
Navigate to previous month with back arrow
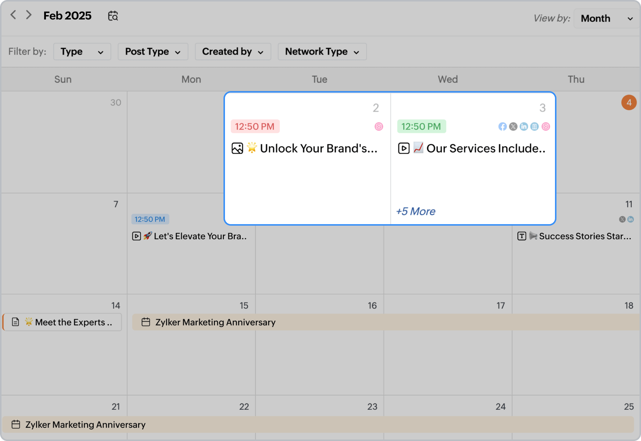point(13,15)
